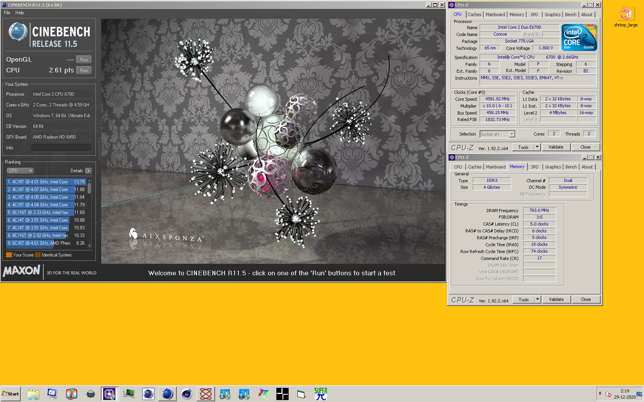Select ranking entry 4C/8T @ 4.01 GHz
Screen dimensions: 644x402
[46, 182]
